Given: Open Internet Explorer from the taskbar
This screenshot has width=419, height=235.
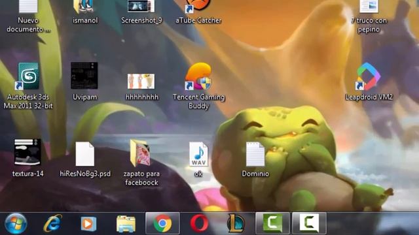Looking at the screenshot, I should click(52, 223).
